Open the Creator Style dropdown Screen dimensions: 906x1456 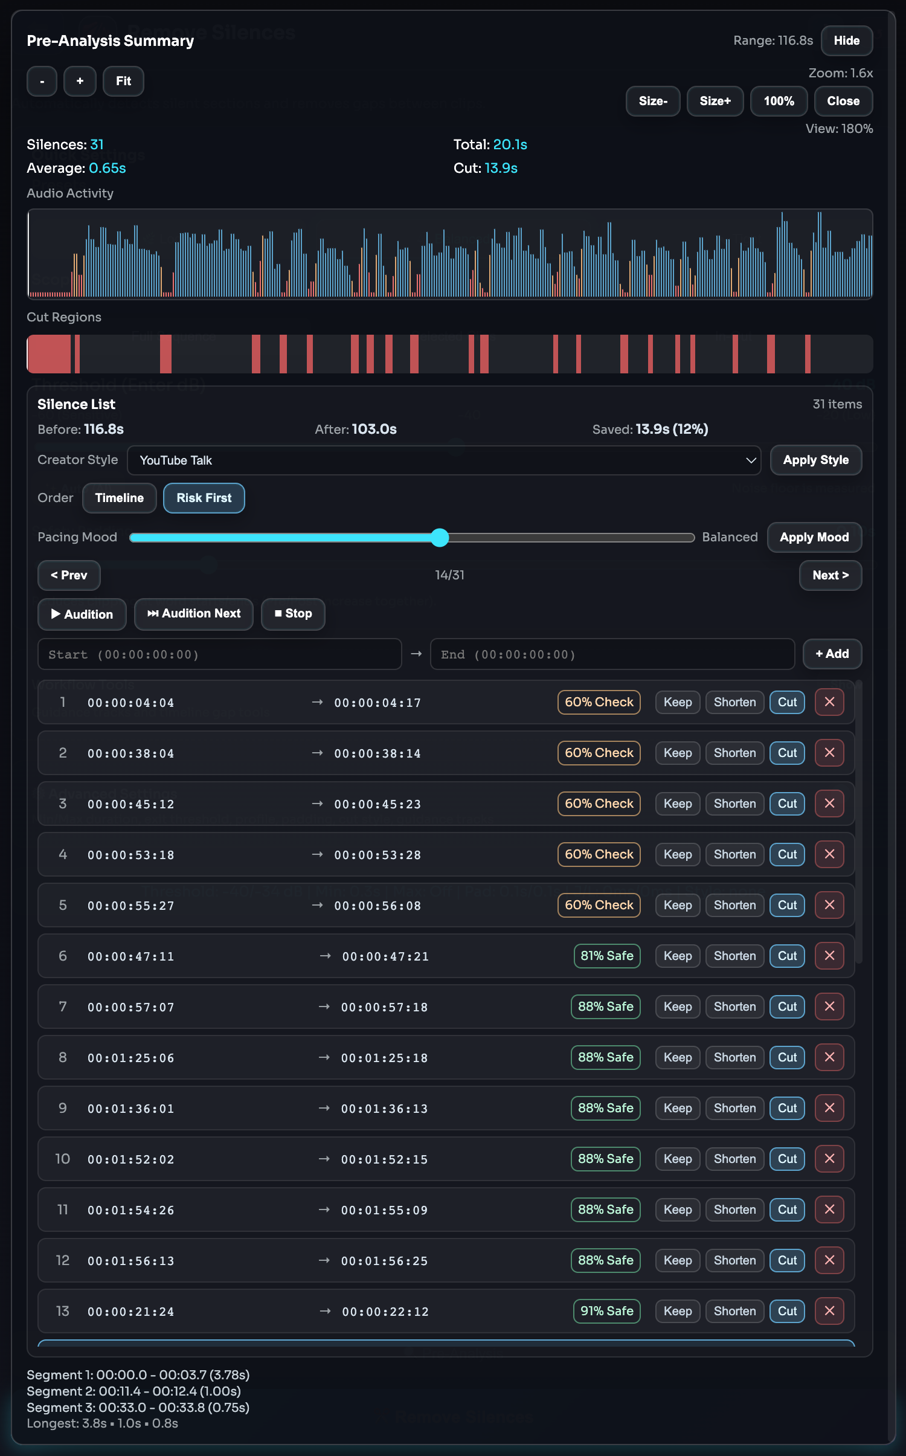pos(444,460)
